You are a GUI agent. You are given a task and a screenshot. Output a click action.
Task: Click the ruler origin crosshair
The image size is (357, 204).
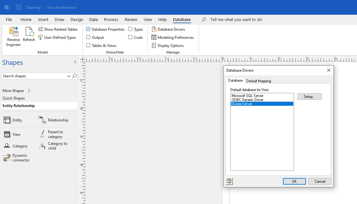click(x=82, y=59)
